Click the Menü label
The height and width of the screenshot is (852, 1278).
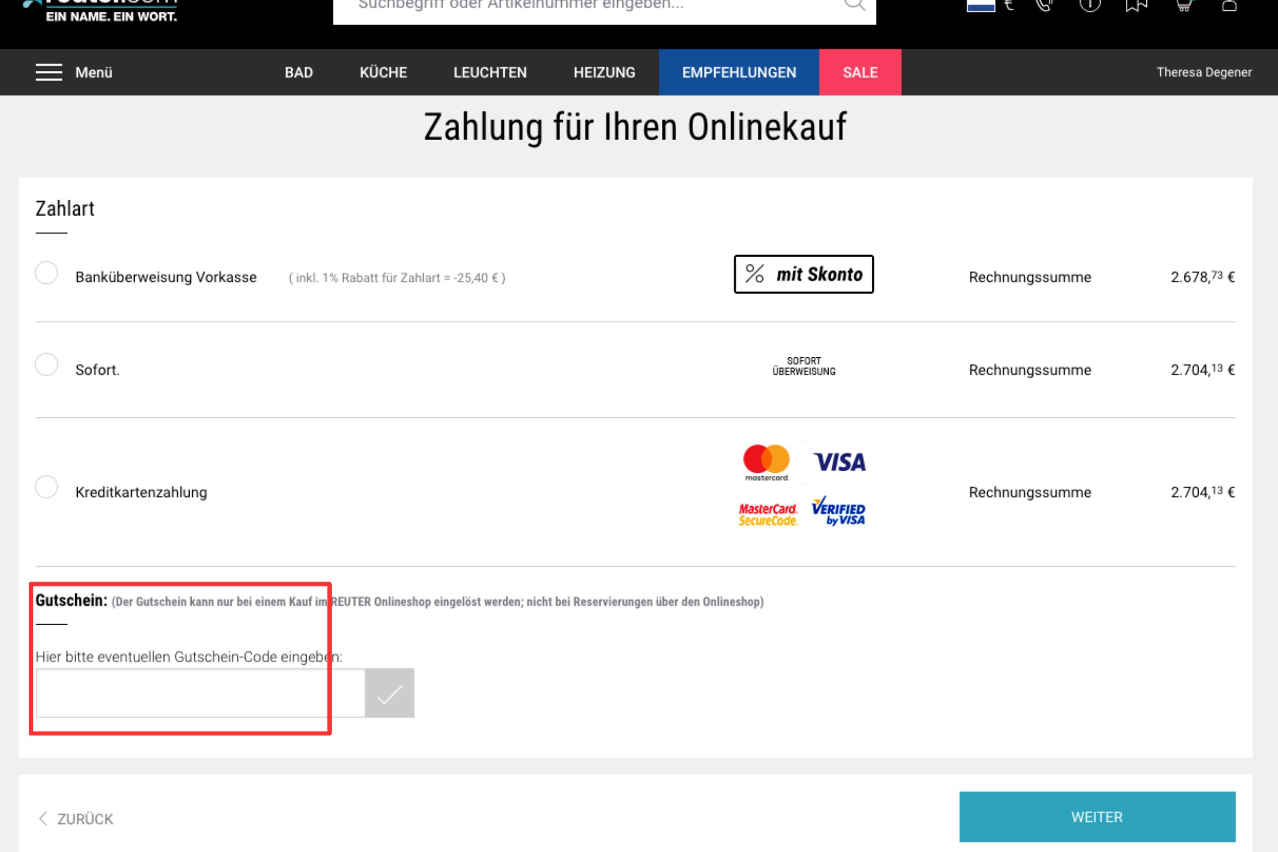[94, 72]
